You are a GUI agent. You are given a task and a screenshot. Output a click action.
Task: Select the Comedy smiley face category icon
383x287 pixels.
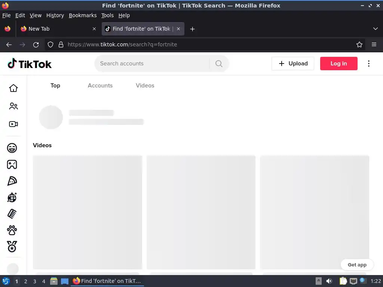click(x=12, y=148)
